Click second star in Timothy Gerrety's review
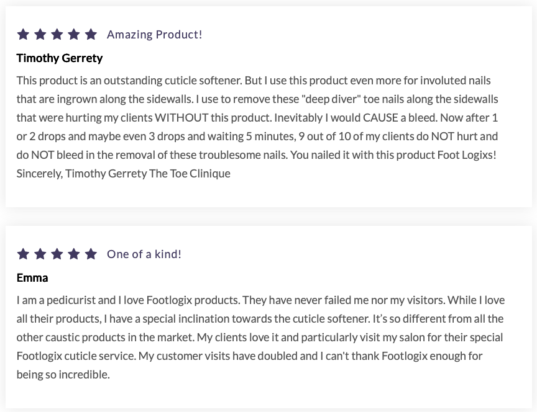Image resolution: width=537 pixels, height=412 pixels. 40,34
